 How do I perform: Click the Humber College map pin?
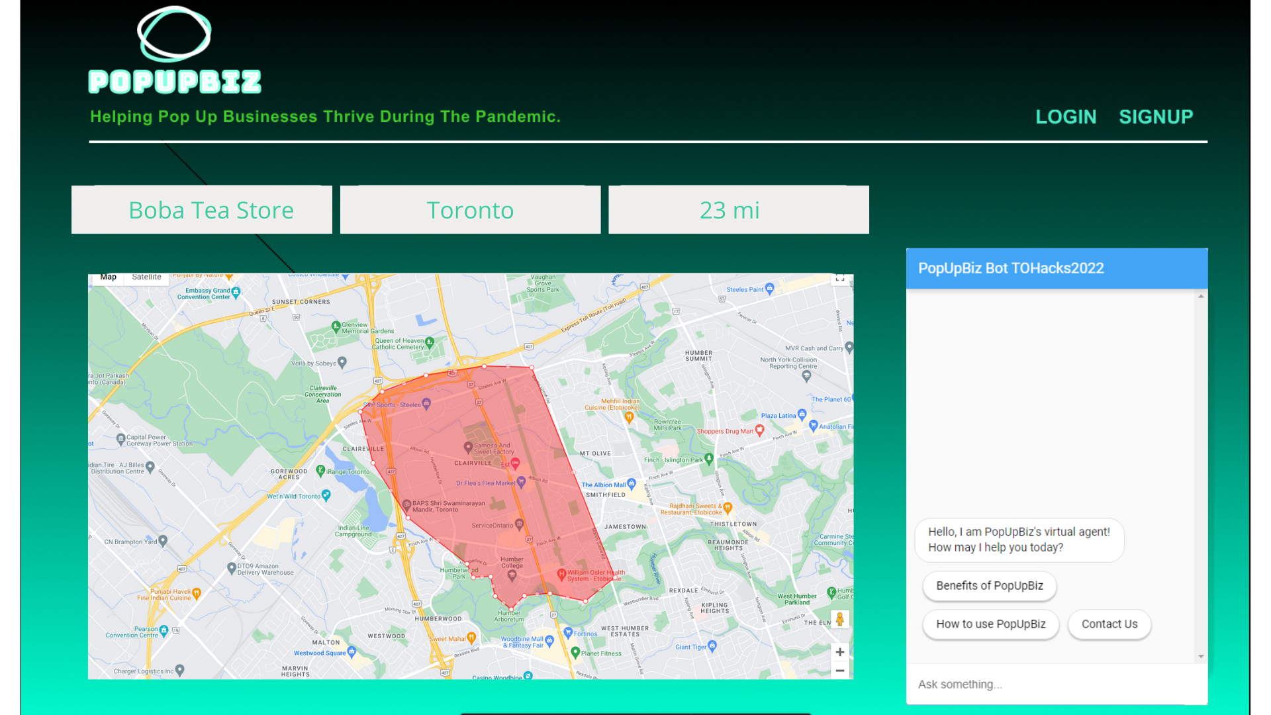tap(512, 575)
